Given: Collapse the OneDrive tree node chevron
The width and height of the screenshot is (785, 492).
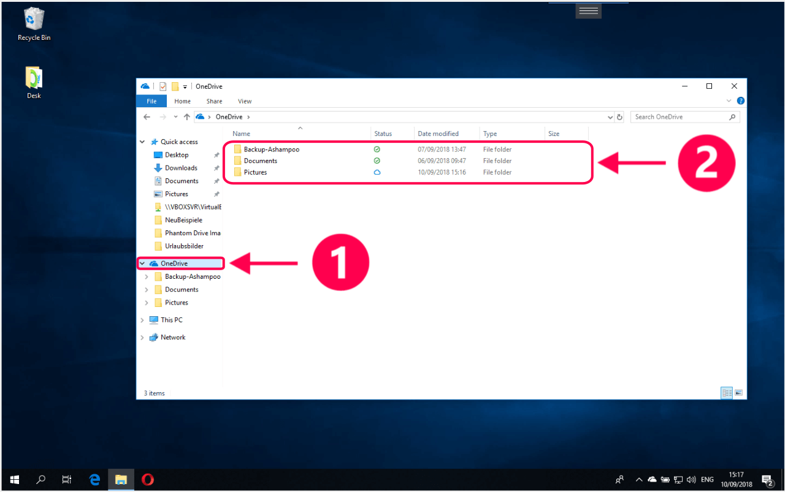Looking at the screenshot, I should tap(142, 263).
